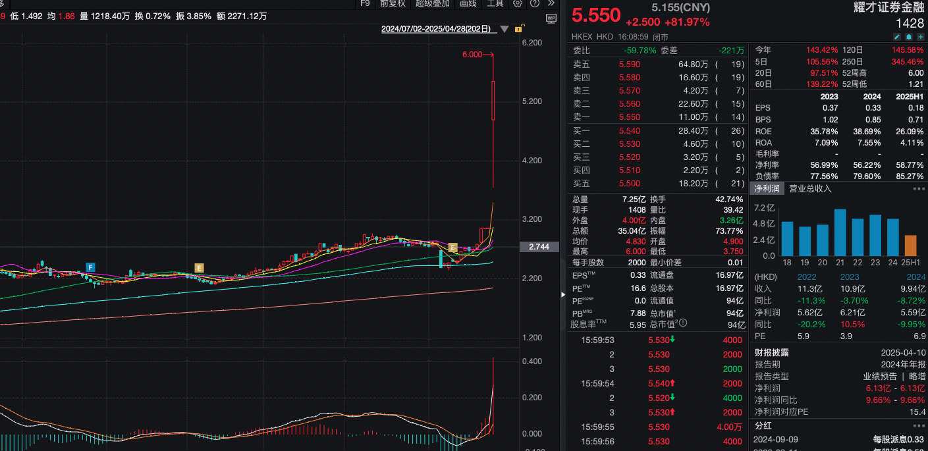The image size is (928, 451).
Task: Click the 换手 42.74% value
Action: tap(728, 199)
